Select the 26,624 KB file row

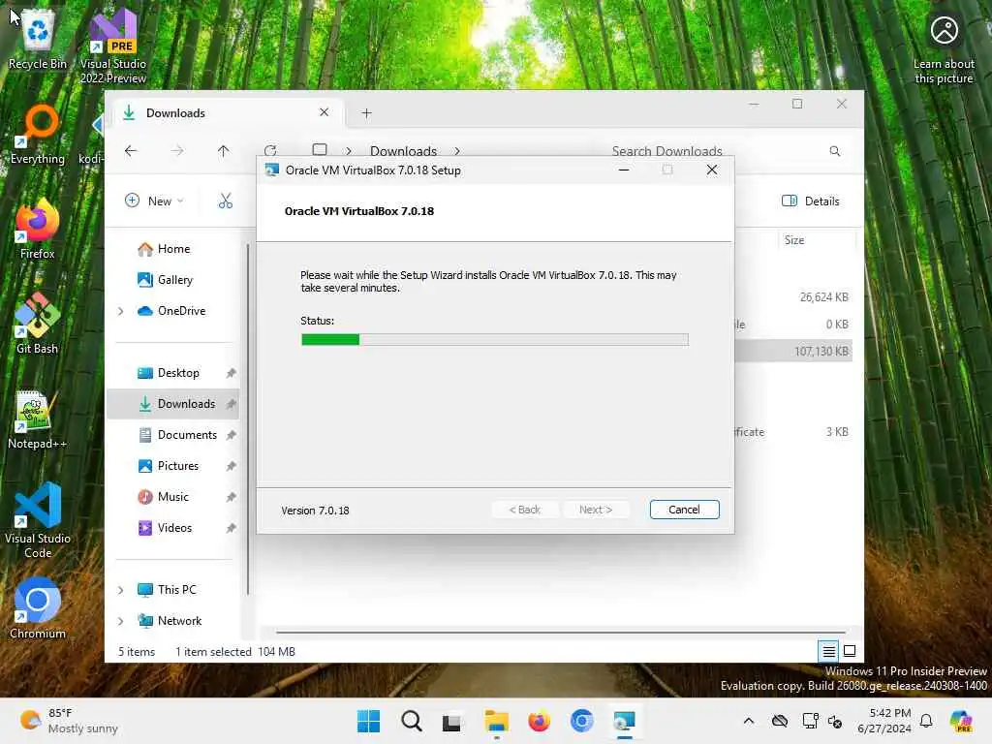click(x=793, y=296)
